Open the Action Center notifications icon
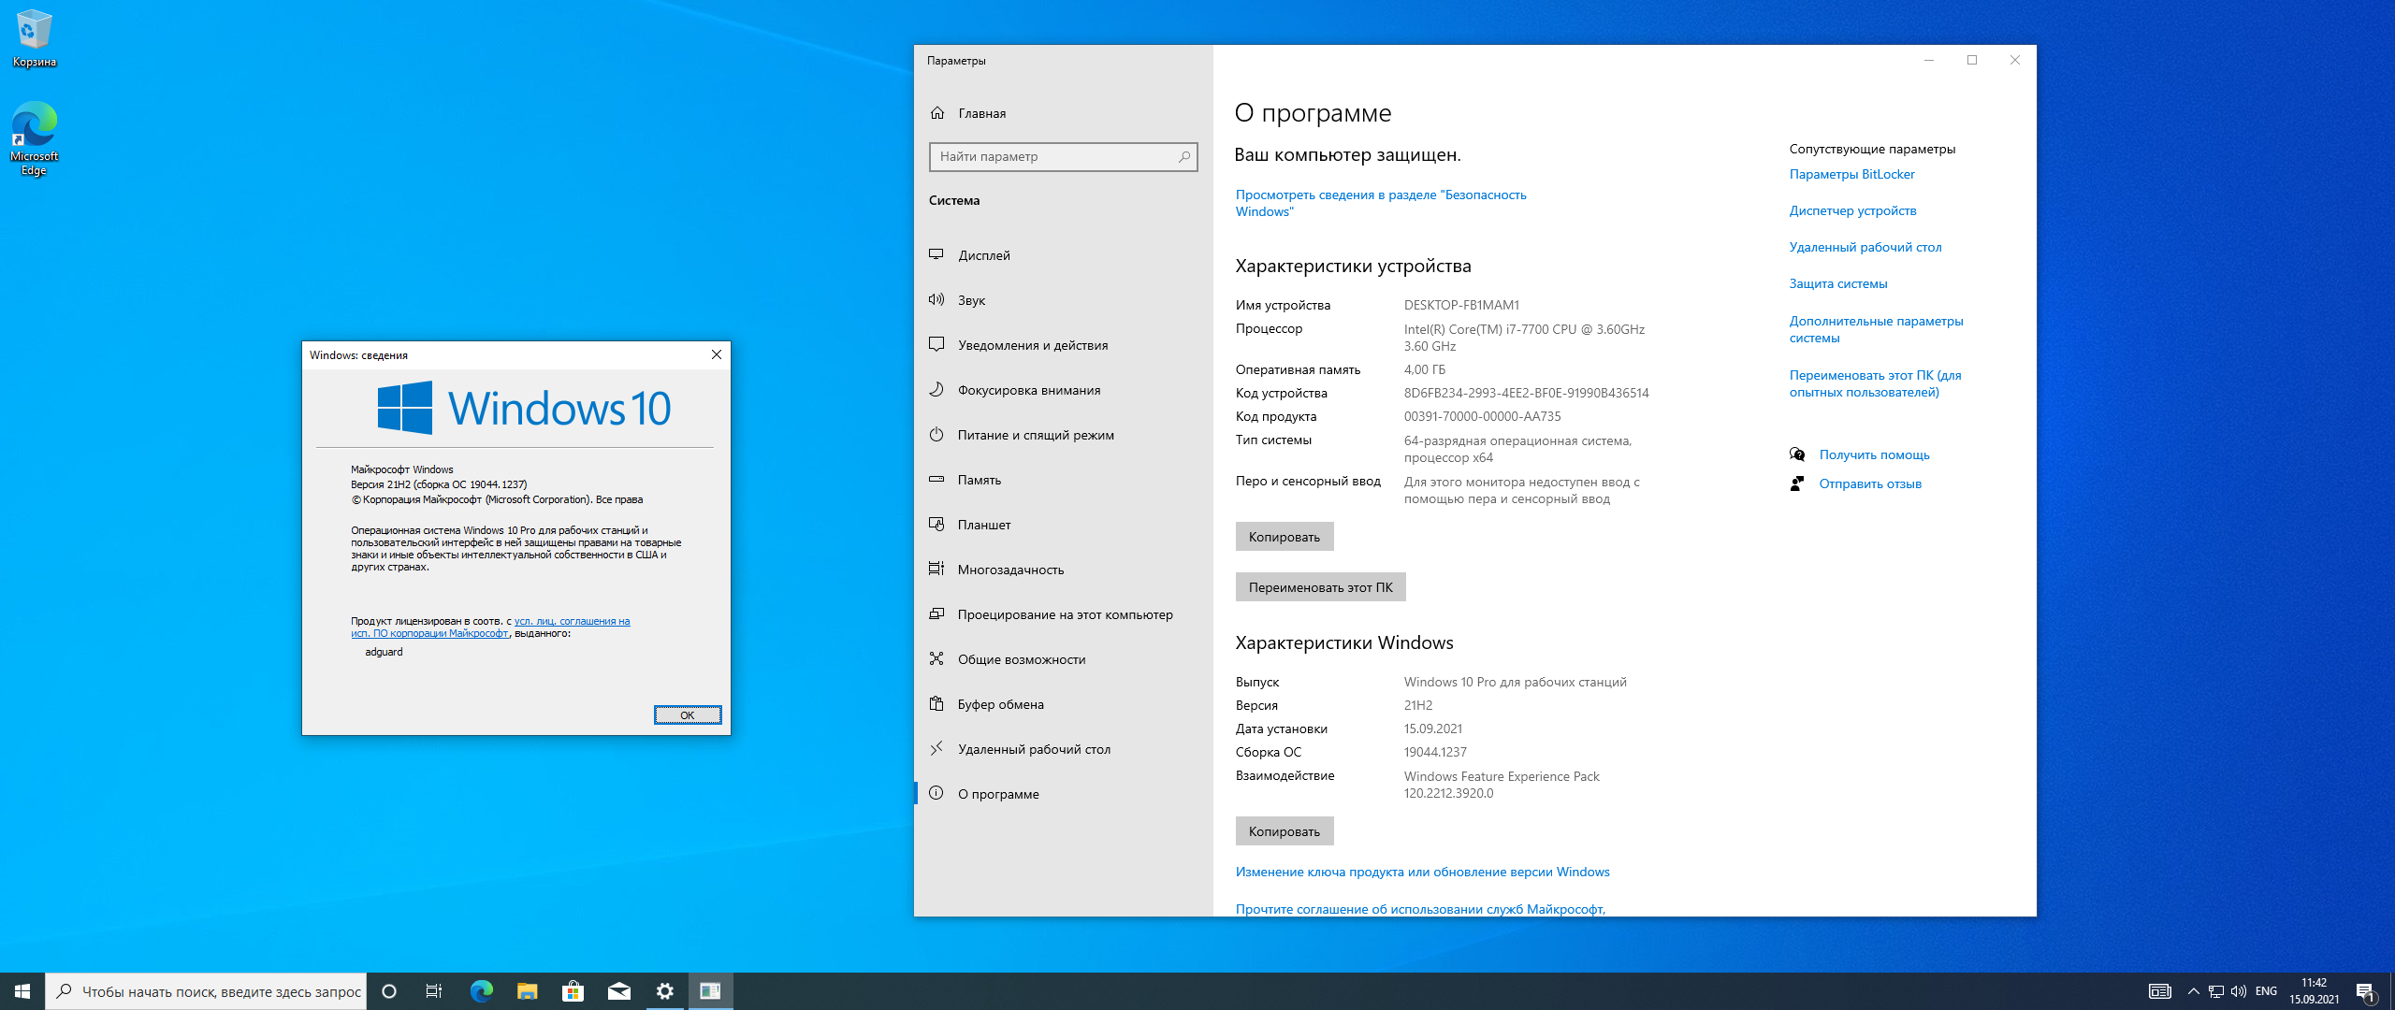This screenshot has height=1010, width=2395. point(2365,991)
